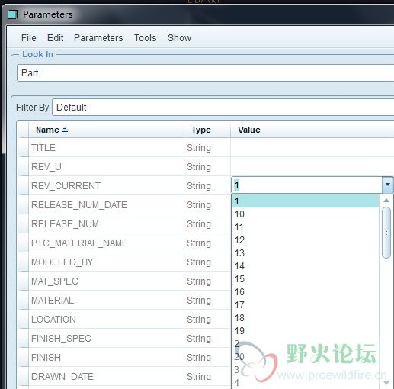Open the File menu
The width and height of the screenshot is (394, 389).
[29, 38]
